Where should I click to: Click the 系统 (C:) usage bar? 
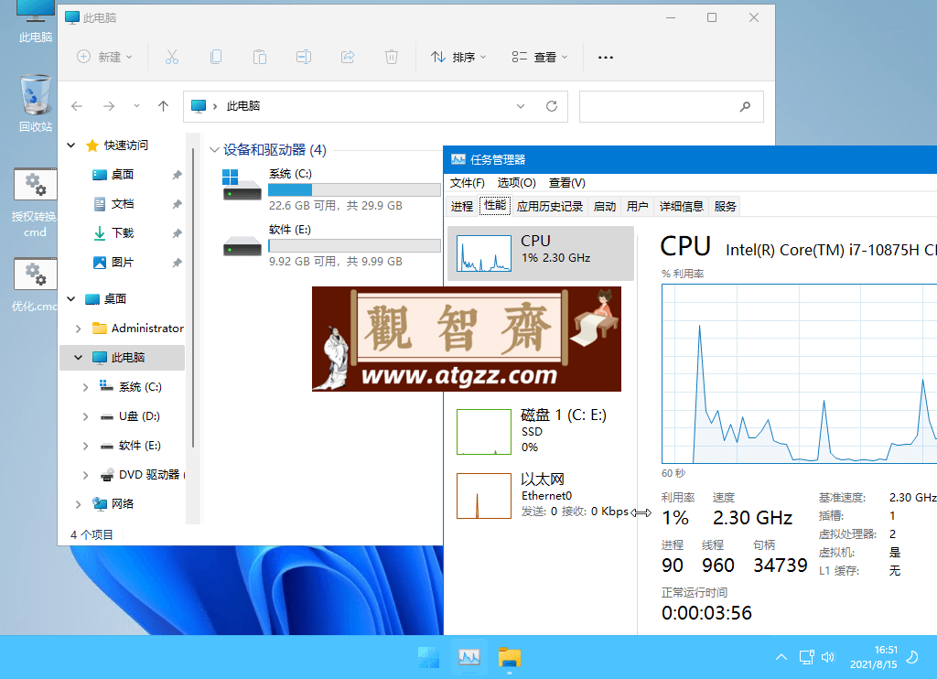354,190
